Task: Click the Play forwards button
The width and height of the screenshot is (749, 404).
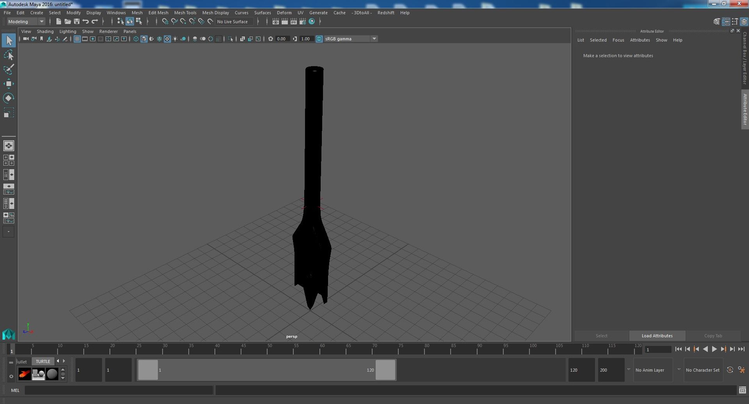Action: point(714,349)
